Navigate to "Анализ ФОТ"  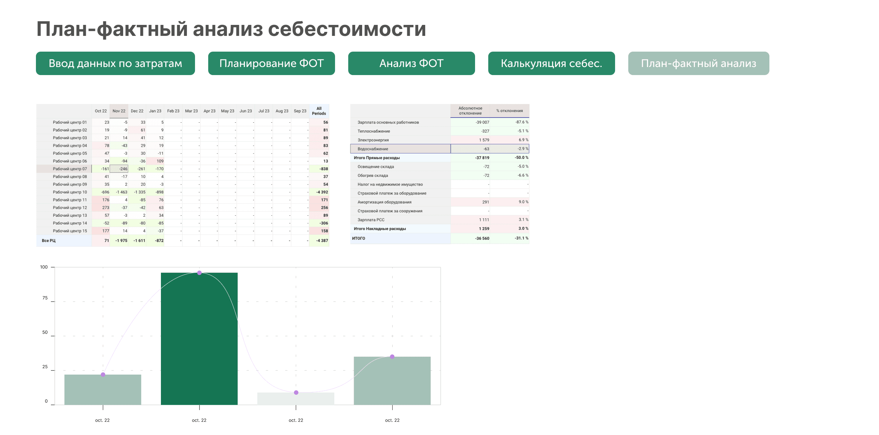point(411,63)
